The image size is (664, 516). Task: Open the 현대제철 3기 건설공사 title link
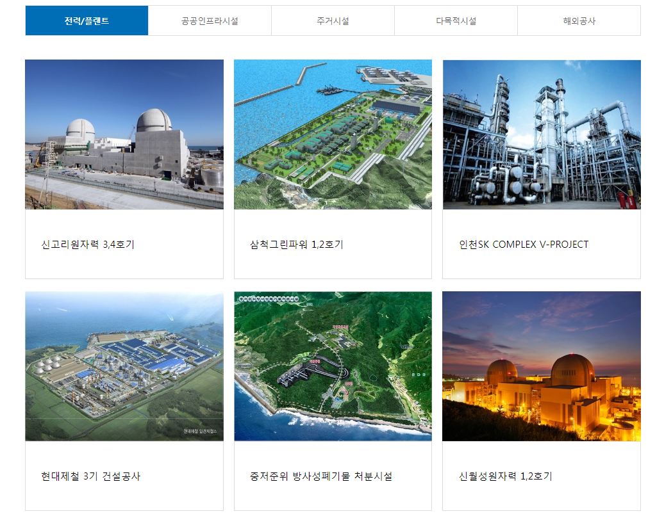coord(90,476)
